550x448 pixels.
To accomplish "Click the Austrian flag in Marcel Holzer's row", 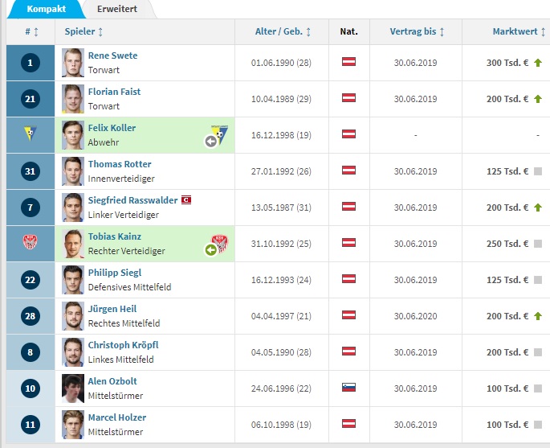I will pyautogui.click(x=348, y=423).
